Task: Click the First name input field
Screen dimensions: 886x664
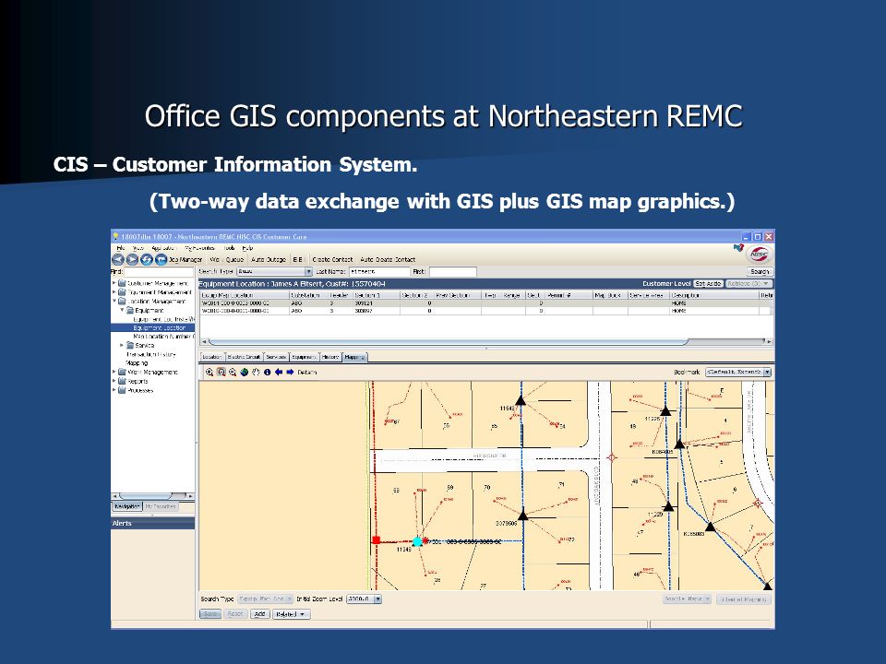Action: tap(453, 271)
